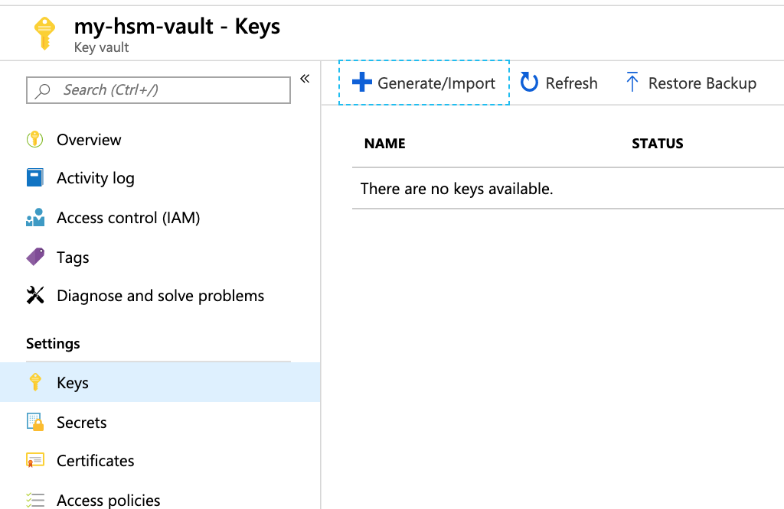Click the circular Refresh arrow icon
The image size is (784, 509).
529,83
